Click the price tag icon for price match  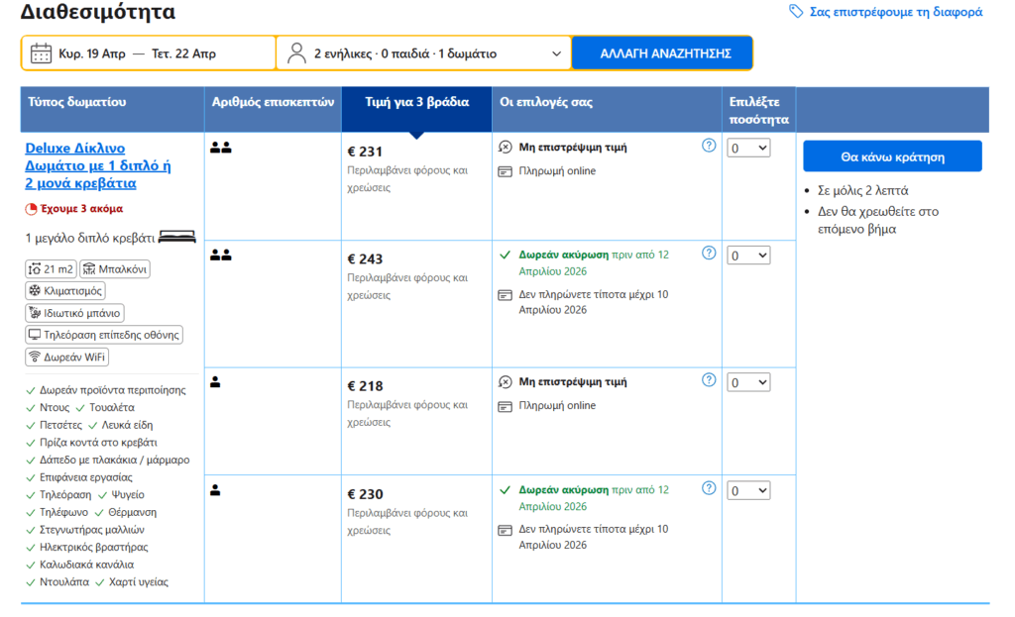(796, 12)
